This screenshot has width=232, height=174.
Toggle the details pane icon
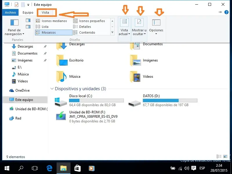pyautogui.click(x=28, y=27)
